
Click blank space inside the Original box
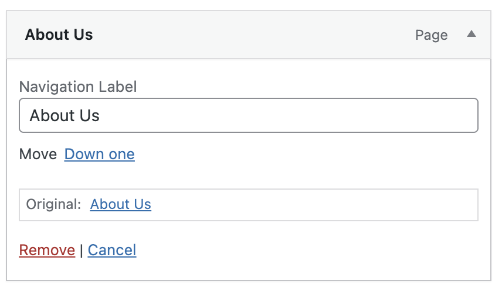tap(317, 204)
